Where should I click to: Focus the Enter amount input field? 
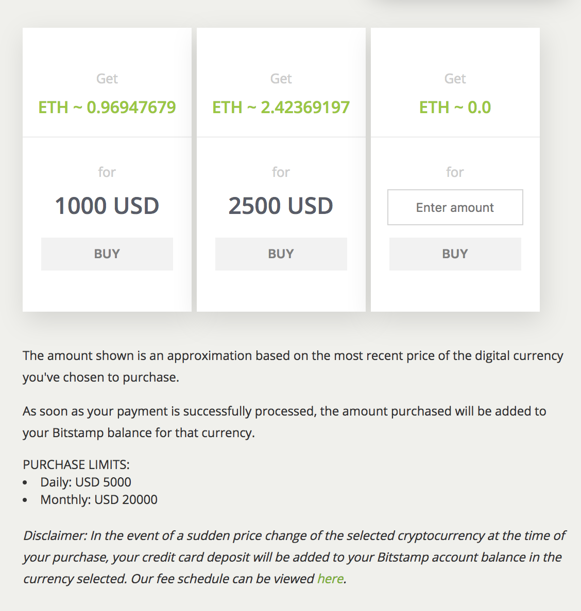[x=455, y=207]
